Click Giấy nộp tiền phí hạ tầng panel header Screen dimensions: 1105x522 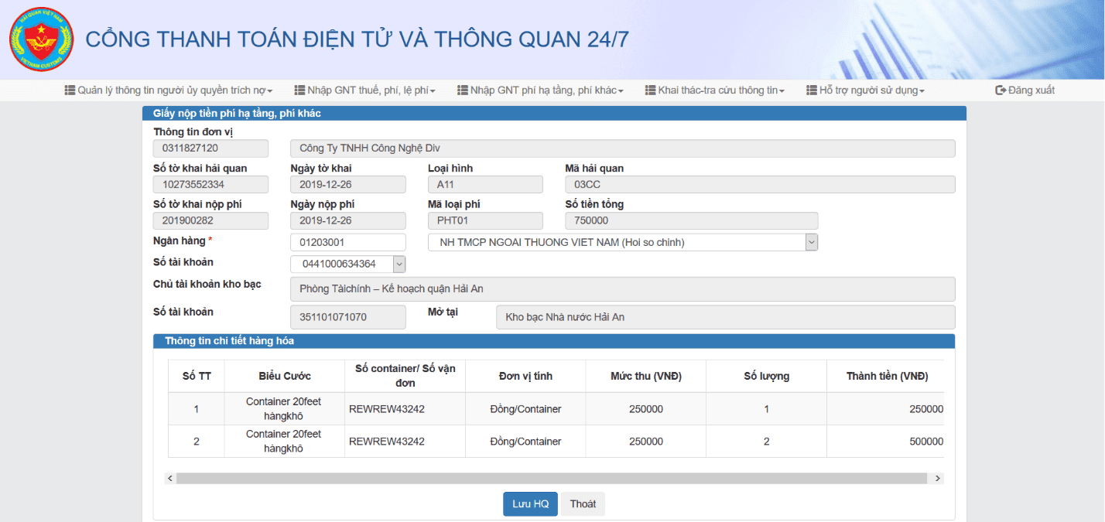[554, 114]
